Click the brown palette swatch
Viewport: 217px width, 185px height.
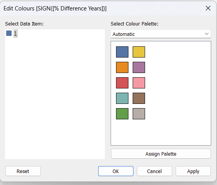[139, 98]
